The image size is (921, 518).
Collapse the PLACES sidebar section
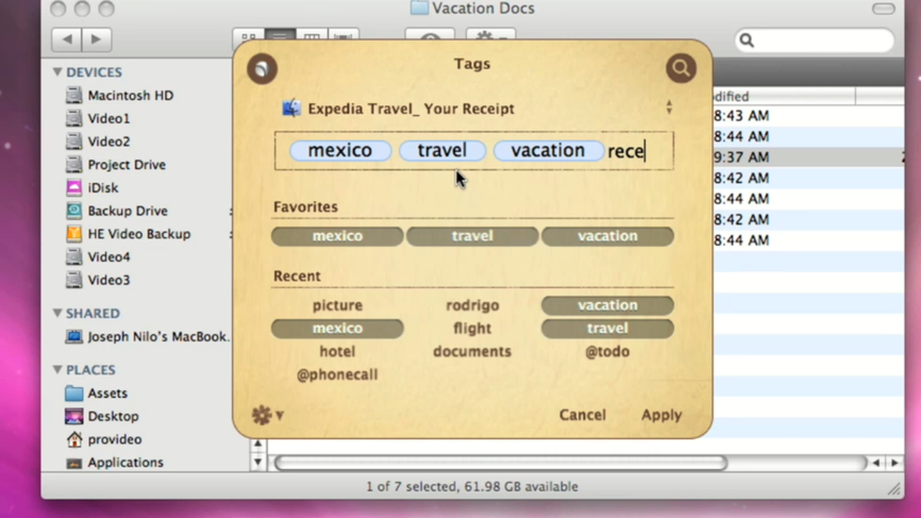57,370
